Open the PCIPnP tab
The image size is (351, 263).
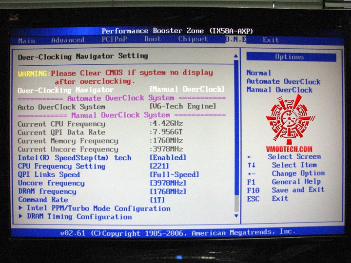click(114, 39)
